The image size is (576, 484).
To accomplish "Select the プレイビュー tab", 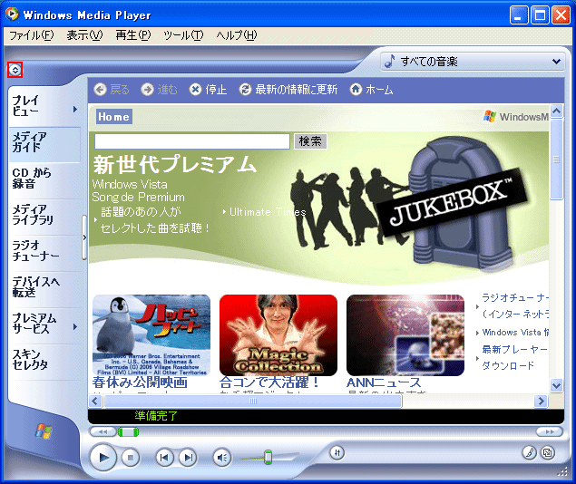I will 40,106.
